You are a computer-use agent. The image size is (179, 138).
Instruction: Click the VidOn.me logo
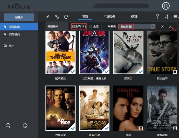(x=19, y=6)
